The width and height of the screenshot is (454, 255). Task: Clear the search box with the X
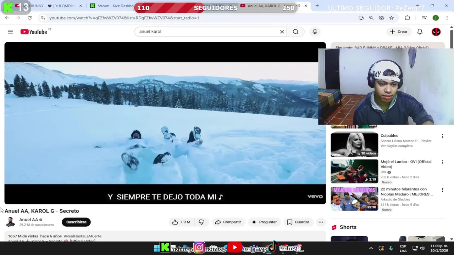coord(282,32)
